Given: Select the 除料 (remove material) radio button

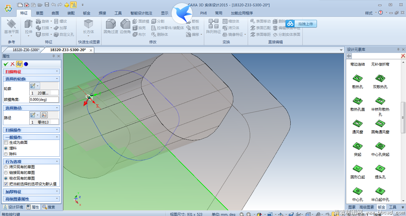Looking at the screenshot, I should tap(6, 154).
